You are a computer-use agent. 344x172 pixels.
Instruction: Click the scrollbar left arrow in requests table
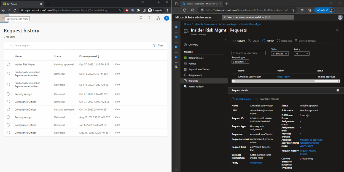(233, 81)
